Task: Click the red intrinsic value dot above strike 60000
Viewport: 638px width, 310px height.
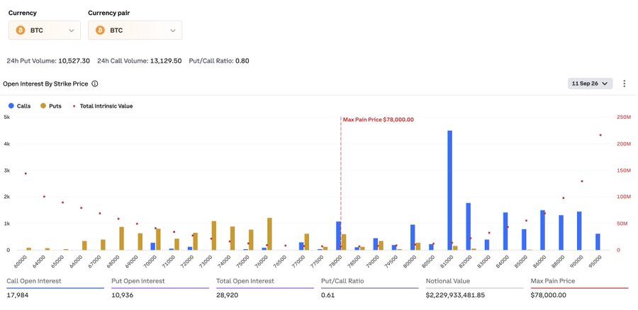Action: pos(26,173)
